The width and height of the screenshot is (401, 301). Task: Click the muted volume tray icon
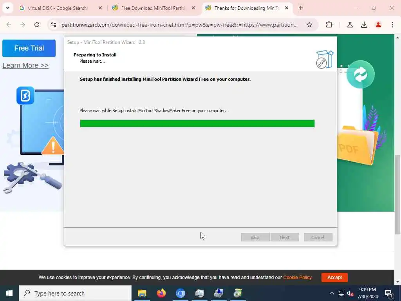click(350, 293)
